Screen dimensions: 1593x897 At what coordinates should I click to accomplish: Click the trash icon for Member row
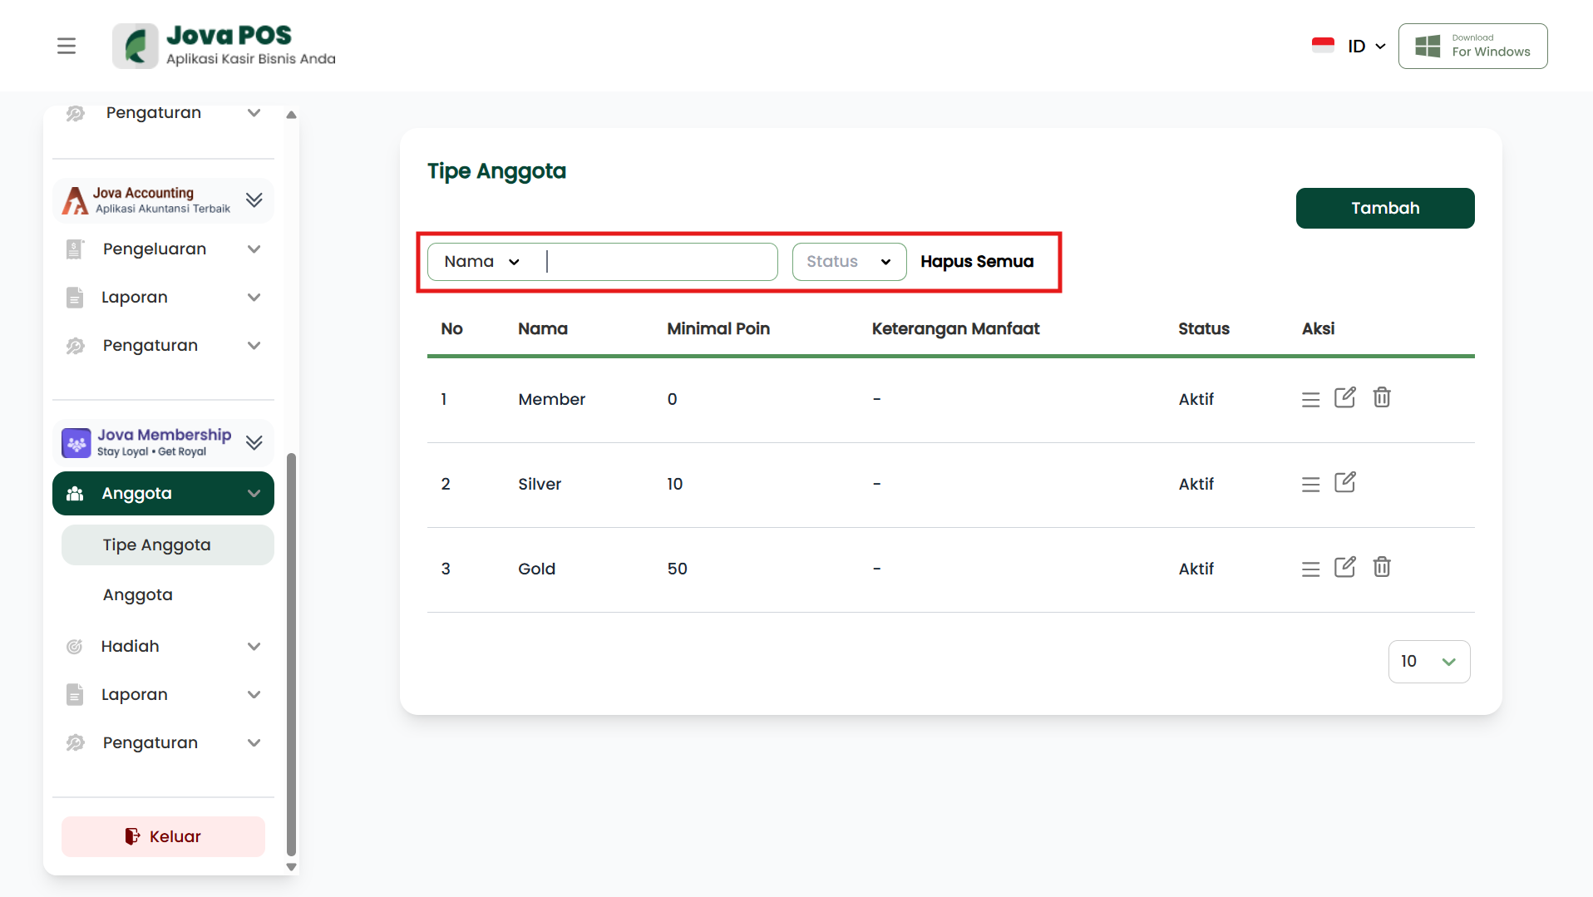pos(1381,398)
